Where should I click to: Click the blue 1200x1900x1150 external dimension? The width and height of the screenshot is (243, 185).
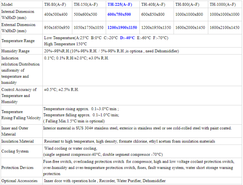click(122, 28)
